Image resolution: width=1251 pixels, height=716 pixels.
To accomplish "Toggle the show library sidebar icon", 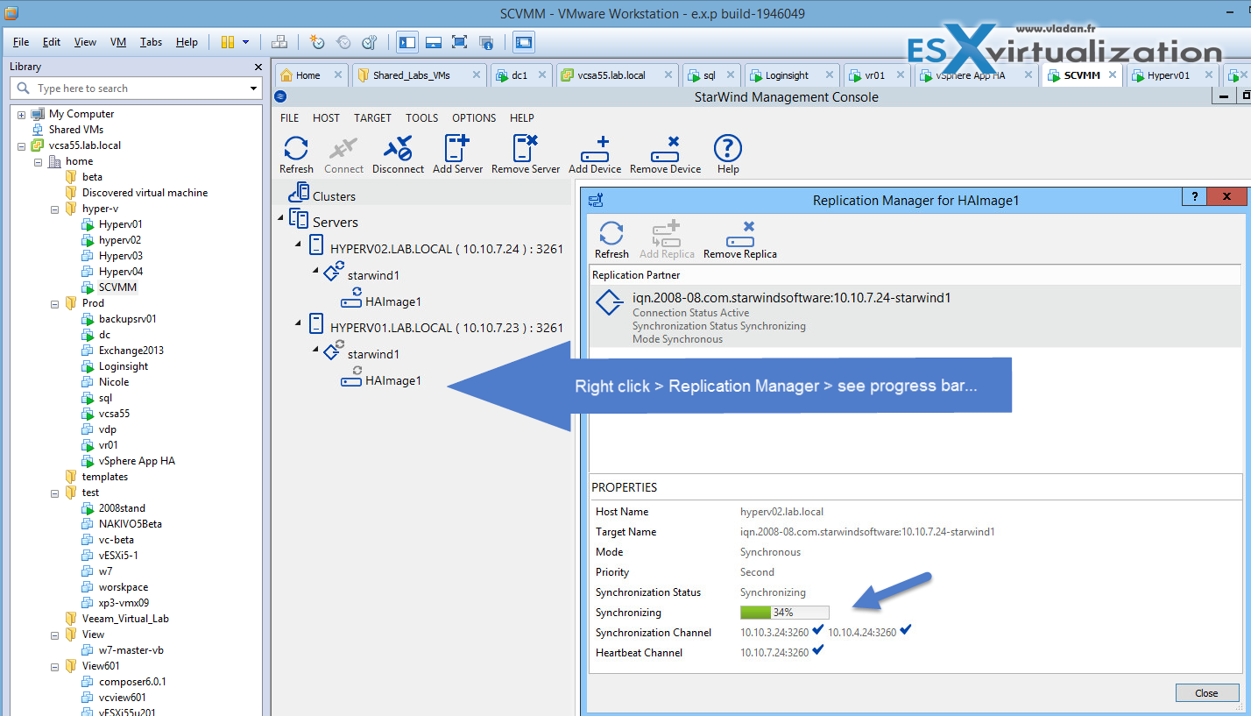I will (x=407, y=42).
